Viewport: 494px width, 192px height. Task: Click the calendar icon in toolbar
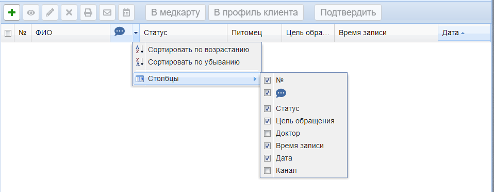[126, 12]
